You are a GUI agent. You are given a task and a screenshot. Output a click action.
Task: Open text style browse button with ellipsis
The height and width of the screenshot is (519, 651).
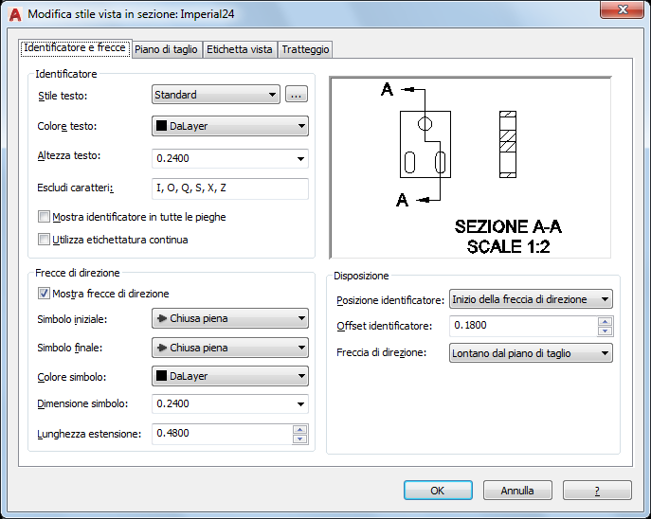point(297,95)
